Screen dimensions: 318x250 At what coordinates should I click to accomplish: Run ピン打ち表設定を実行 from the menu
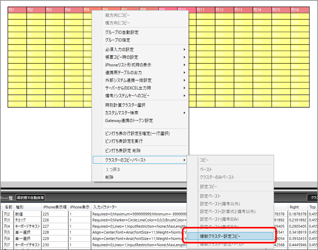pyautogui.click(x=124, y=141)
